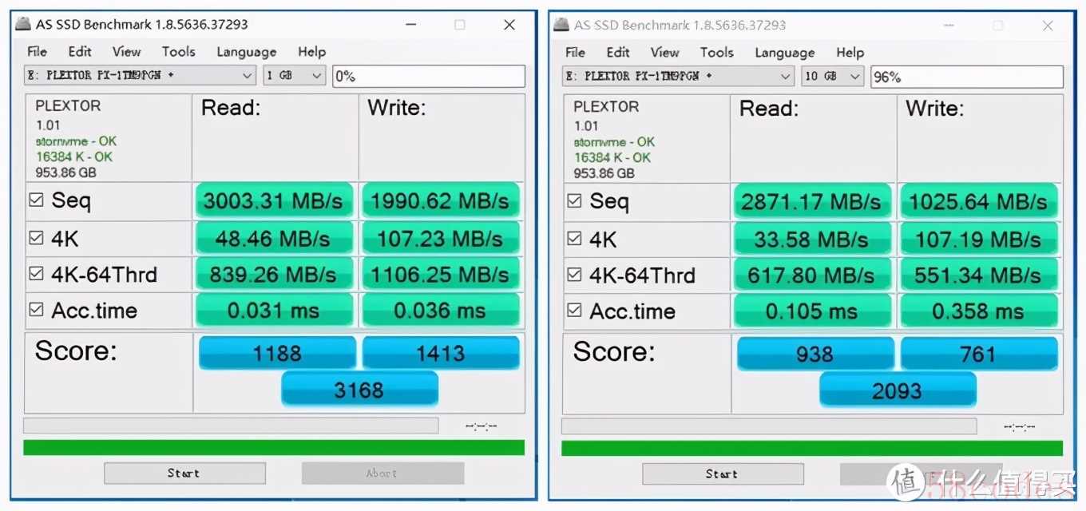The height and width of the screenshot is (511, 1086).
Task: Click 4K write value 107.23 MB/s
Action: tap(441, 238)
